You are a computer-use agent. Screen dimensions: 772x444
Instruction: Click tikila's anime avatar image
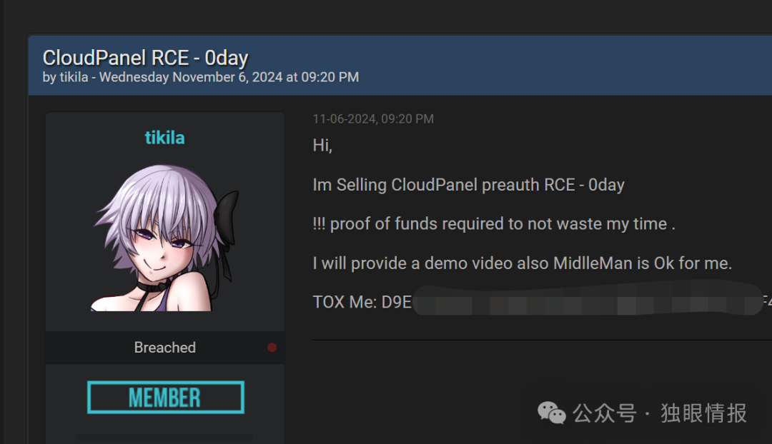click(x=164, y=238)
